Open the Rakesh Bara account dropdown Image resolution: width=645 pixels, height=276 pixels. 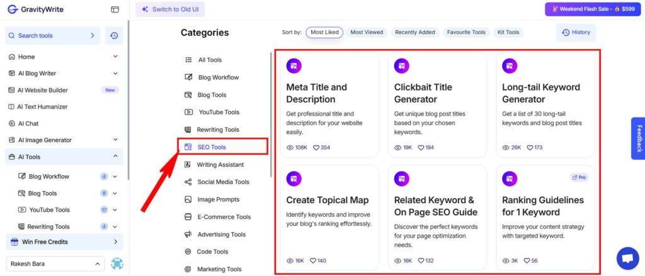tap(55, 263)
